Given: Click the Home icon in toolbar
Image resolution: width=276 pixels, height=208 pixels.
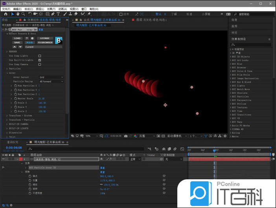Looking at the screenshot, I should [x=6, y=14].
